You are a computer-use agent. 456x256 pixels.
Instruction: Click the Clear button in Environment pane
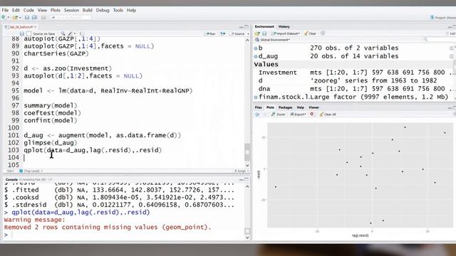click(x=311, y=33)
